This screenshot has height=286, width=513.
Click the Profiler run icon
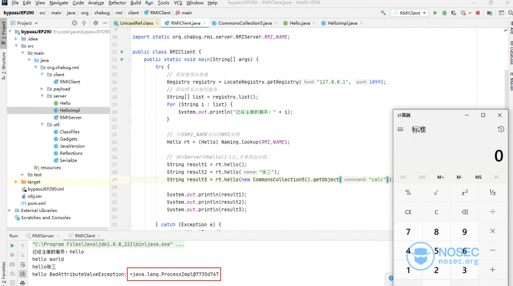click(463, 13)
